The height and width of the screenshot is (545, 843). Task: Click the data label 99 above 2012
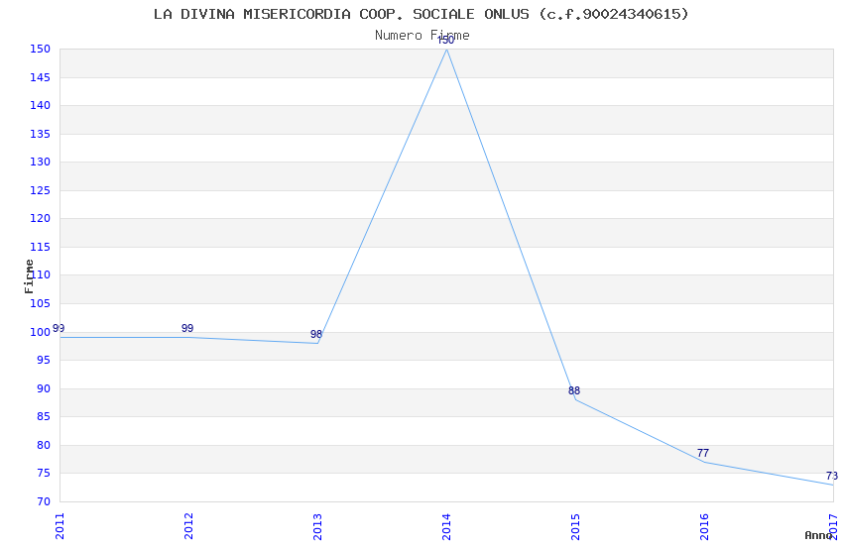click(x=187, y=328)
